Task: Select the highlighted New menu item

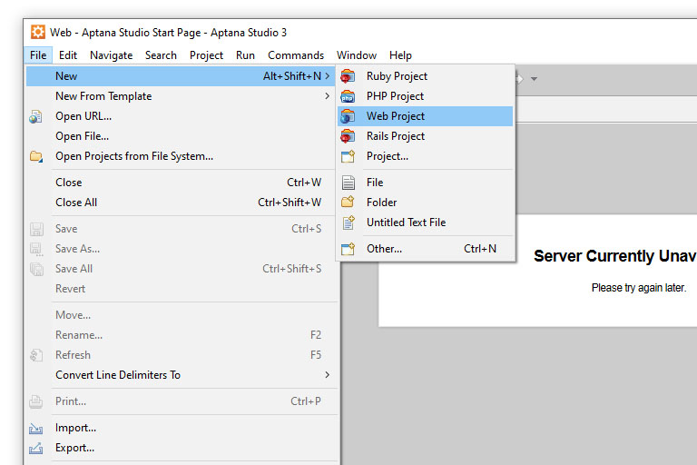Action: [181, 76]
